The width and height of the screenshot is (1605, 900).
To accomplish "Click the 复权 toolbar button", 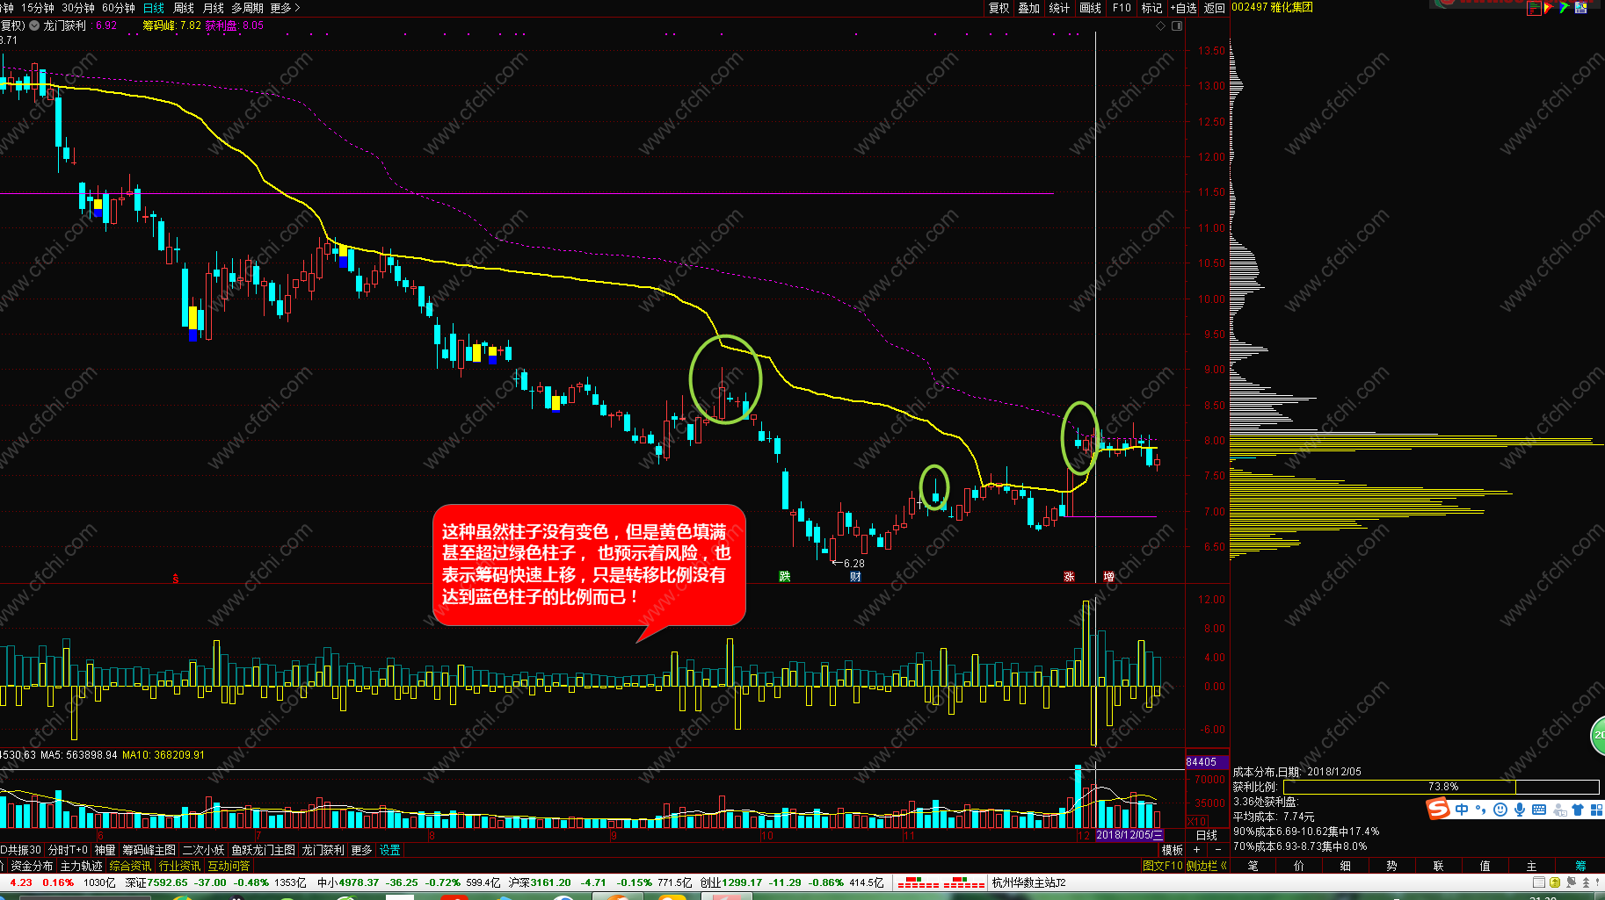I will pos(999,8).
